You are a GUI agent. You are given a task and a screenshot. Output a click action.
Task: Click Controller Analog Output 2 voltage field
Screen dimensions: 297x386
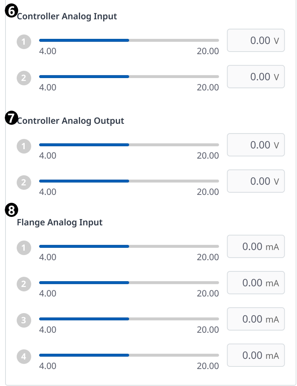pos(256,181)
